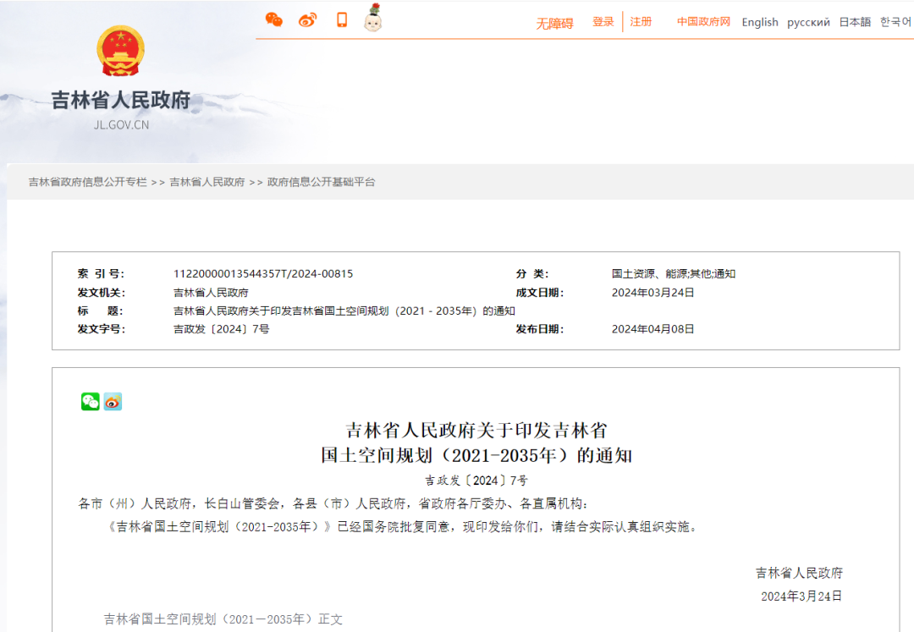Click the 吉林省人民政府 site logo text
The image size is (914, 632).
click(120, 99)
